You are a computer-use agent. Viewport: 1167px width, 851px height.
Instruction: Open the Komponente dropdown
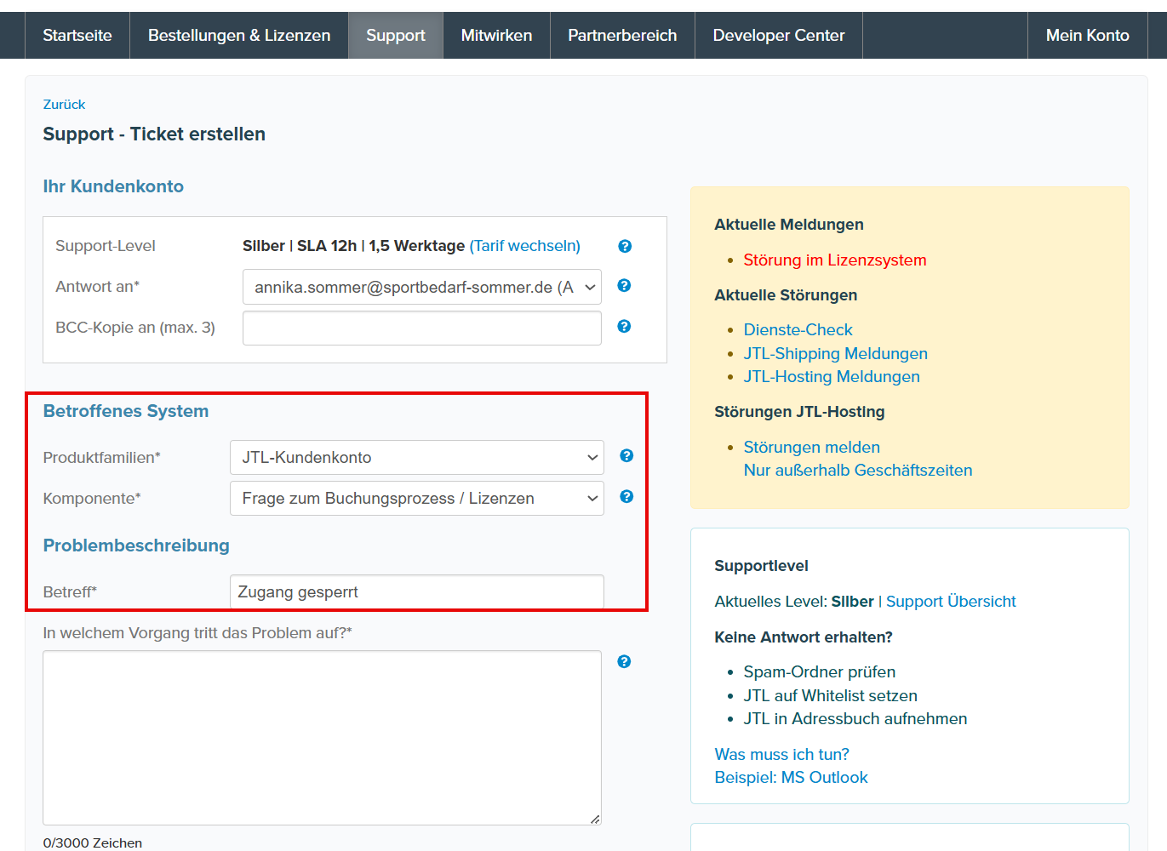[x=416, y=499]
